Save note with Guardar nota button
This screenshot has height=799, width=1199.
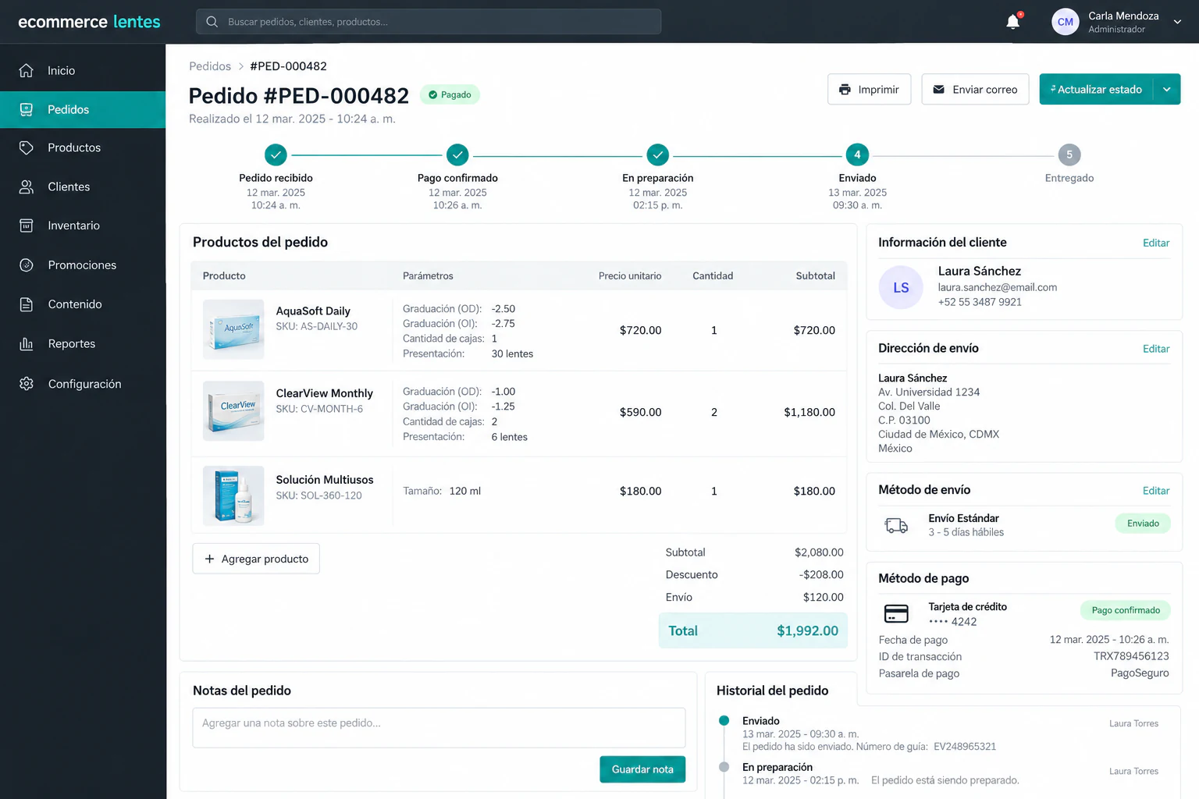pos(642,769)
